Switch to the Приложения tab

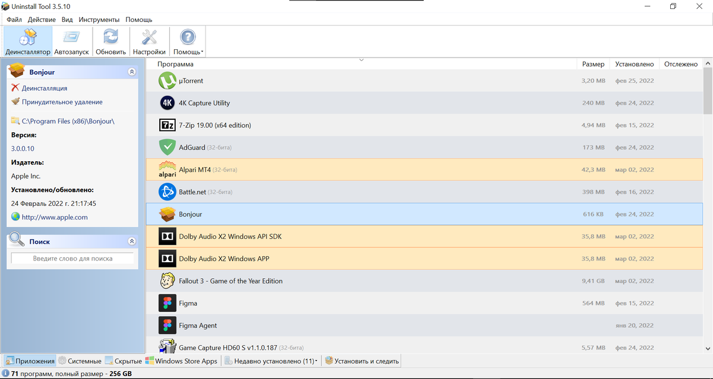pyautogui.click(x=30, y=361)
